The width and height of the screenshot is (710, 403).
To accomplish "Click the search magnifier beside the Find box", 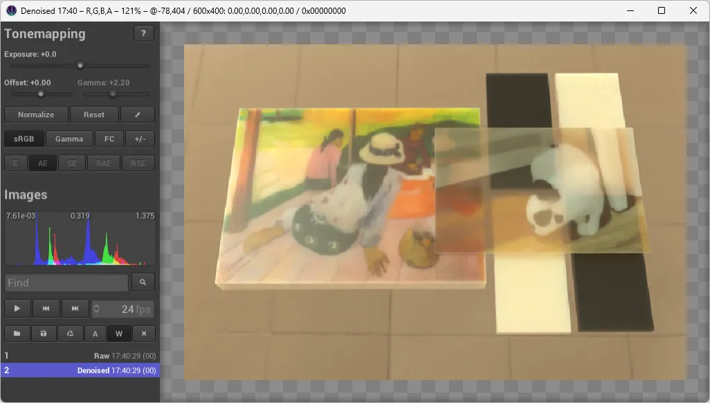I will (143, 282).
